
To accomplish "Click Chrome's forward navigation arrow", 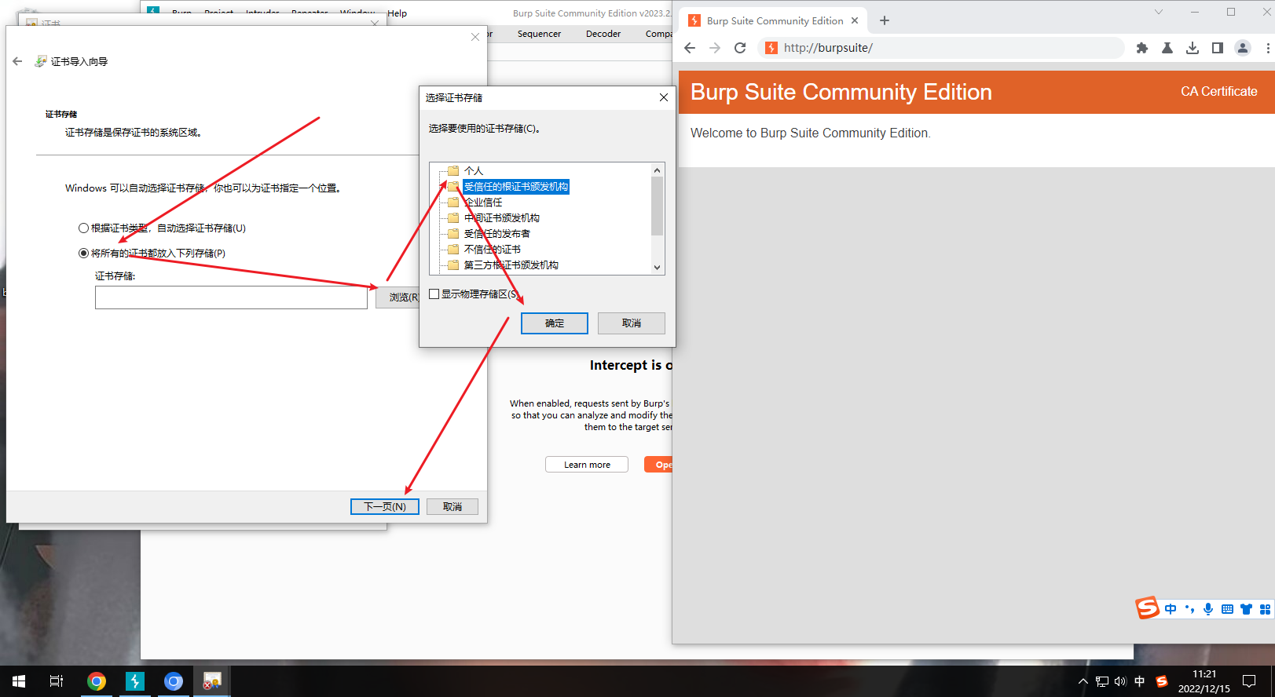I will pyautogui.click(x=715, y=48).
